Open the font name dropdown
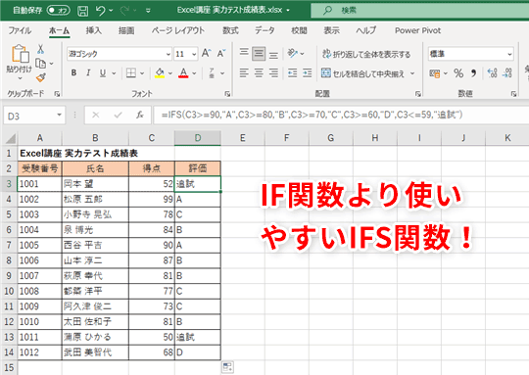This screenshot has width=529, height=375. [x=168, y=54]
